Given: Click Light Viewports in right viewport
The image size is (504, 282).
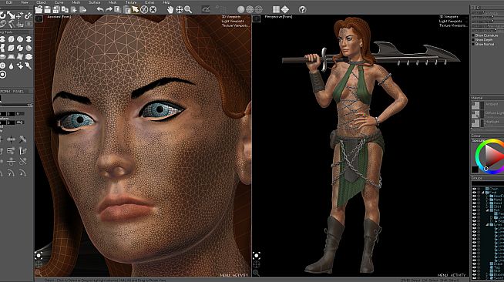Looking at the screenshot, I should (450, 22).
